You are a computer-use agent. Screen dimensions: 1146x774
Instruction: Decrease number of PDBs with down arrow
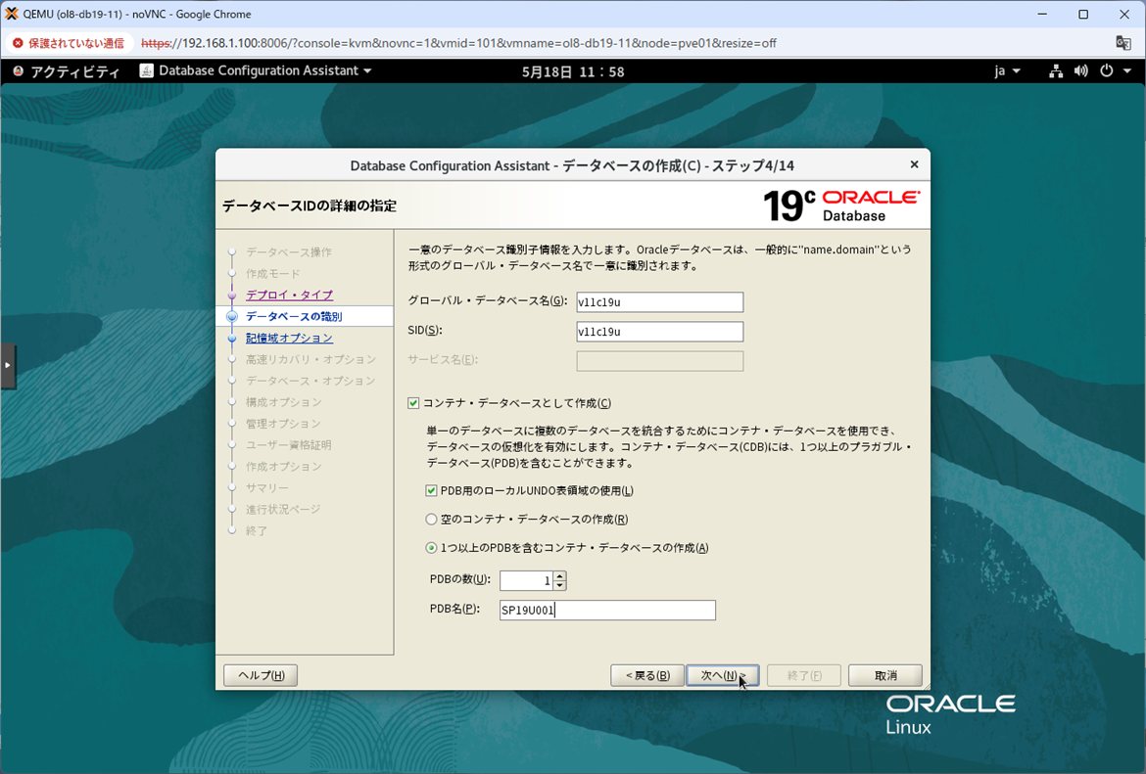click(560, 585)
